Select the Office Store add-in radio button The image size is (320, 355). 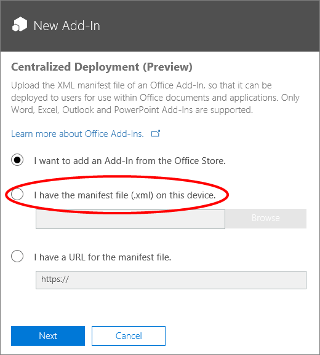tap(17, 160)
